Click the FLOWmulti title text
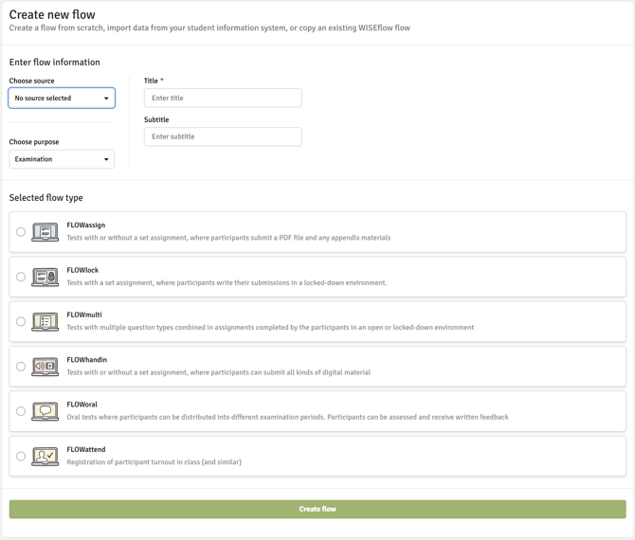Image resolution: width=635 pixels, height=540 pixels. pos(84,315)
